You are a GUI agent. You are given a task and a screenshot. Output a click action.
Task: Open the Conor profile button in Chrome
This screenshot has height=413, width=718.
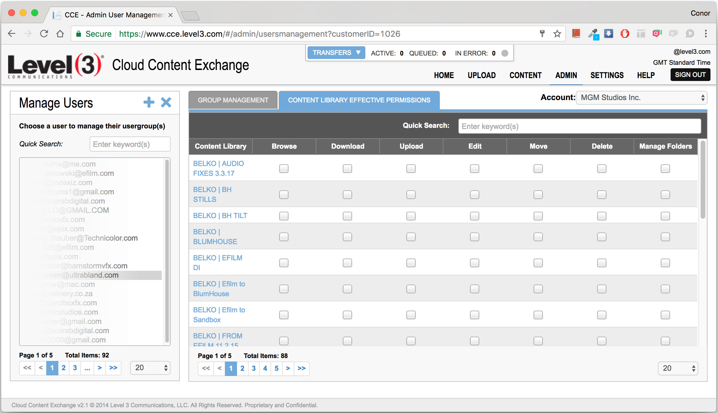click(x=700, y=13)
